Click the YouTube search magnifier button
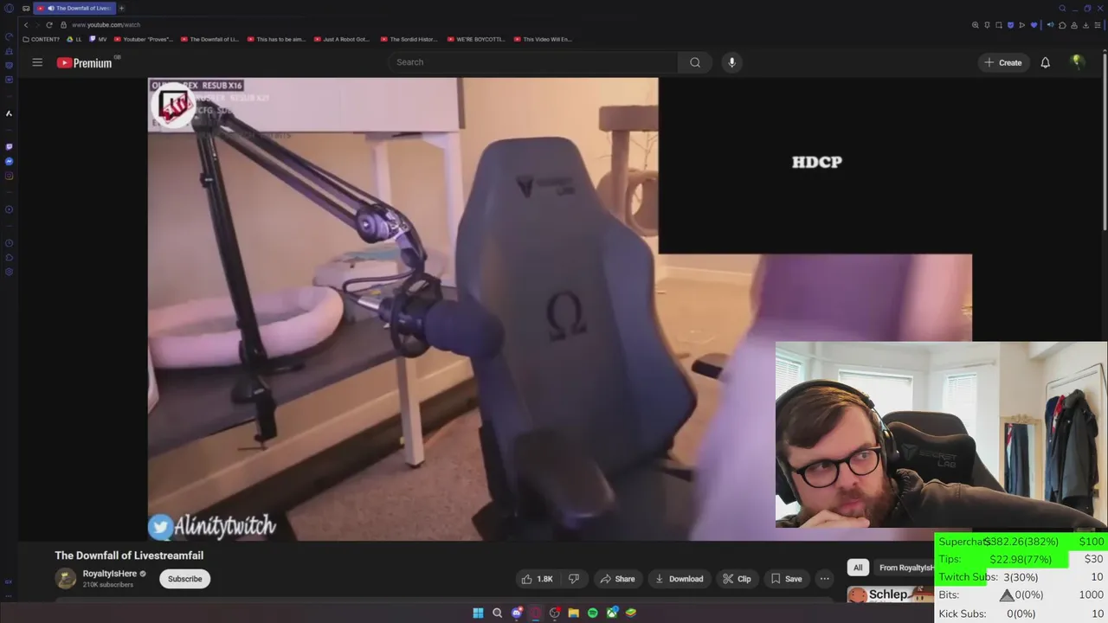This screenshot has height=623, width=1108. click(x=695, y=62)
